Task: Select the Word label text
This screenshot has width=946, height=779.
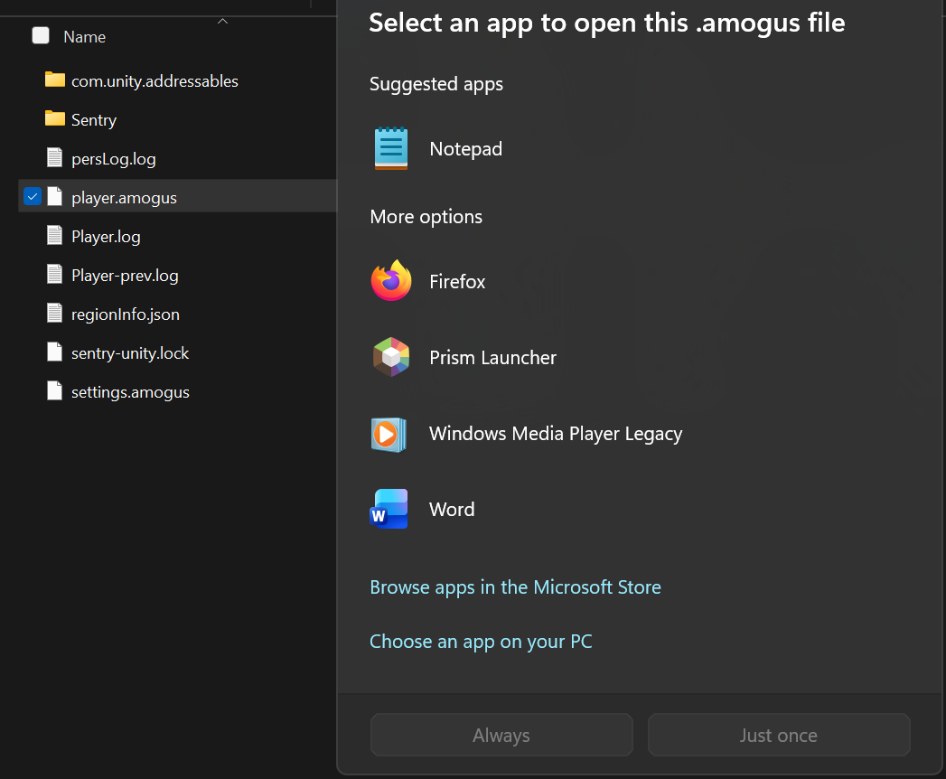Action: pyautogui.click(x=452, y=510)
